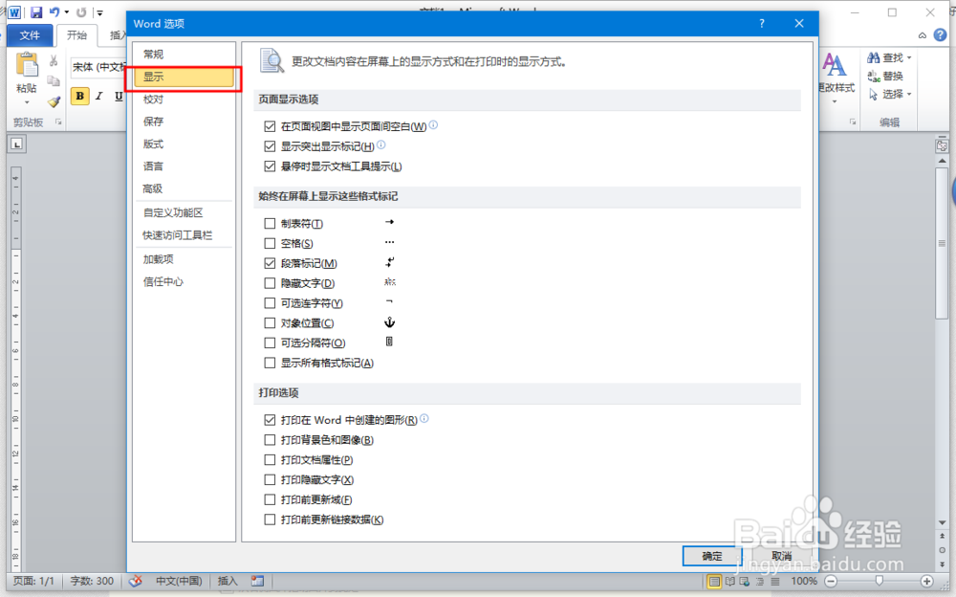Uncheck 段落标记 checkbox

270,263
